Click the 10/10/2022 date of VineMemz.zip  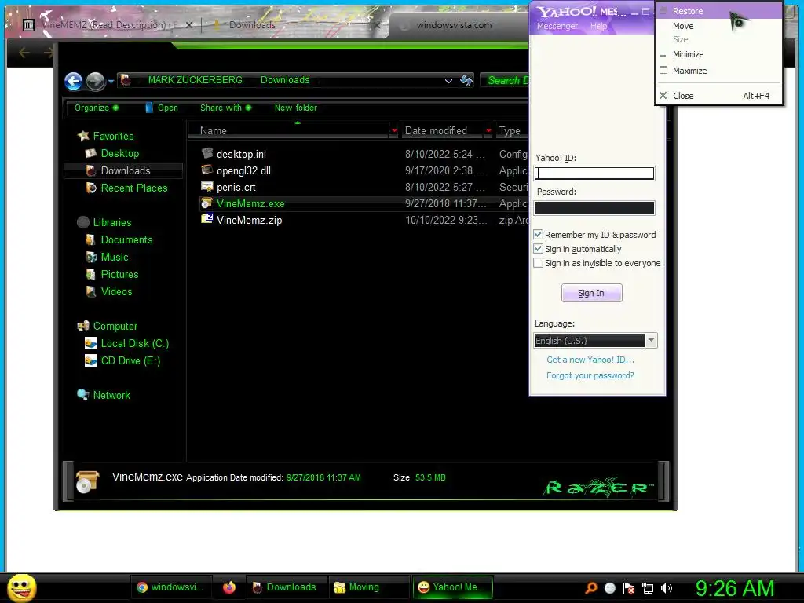coord(446,220)
